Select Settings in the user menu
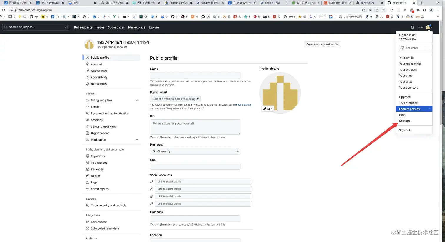This screenshot has height=242, width=445. (404, 121)
